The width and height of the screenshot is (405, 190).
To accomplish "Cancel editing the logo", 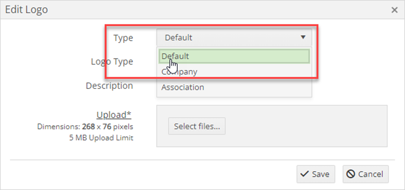I will pyautogui.click(x=365, y=174).
